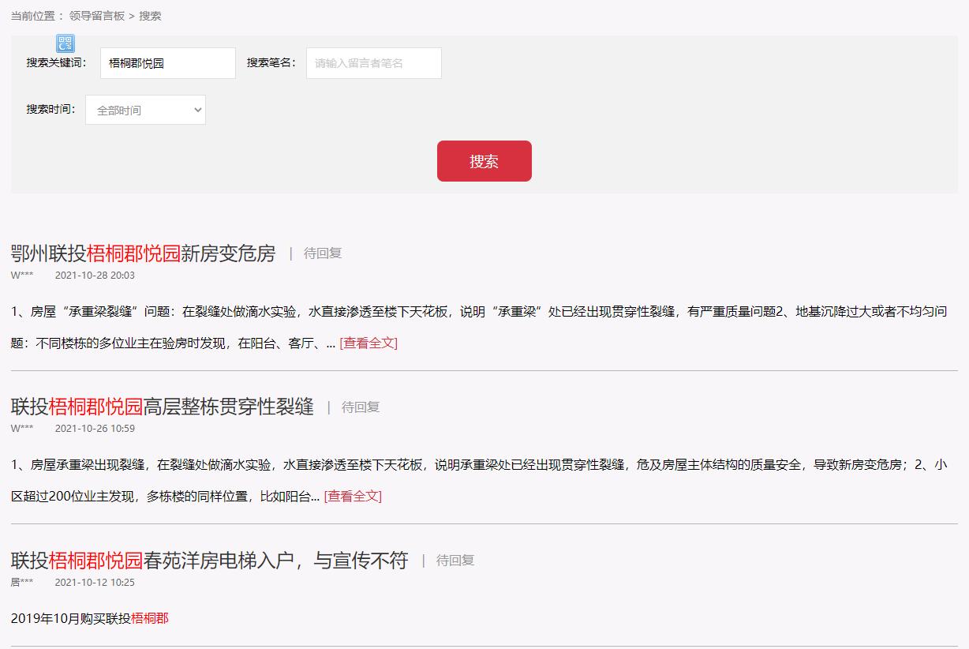The height and width of the screenshot is (649, 969).
Task: Click the 搜索笔名 pen name input
Action: click(373, 63)
